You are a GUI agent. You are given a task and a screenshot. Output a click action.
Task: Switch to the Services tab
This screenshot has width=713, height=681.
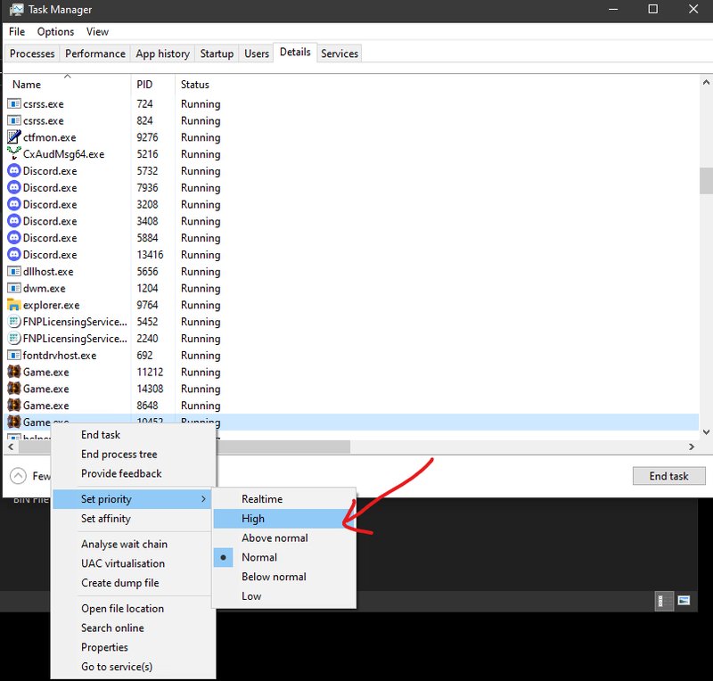(340, 53)
